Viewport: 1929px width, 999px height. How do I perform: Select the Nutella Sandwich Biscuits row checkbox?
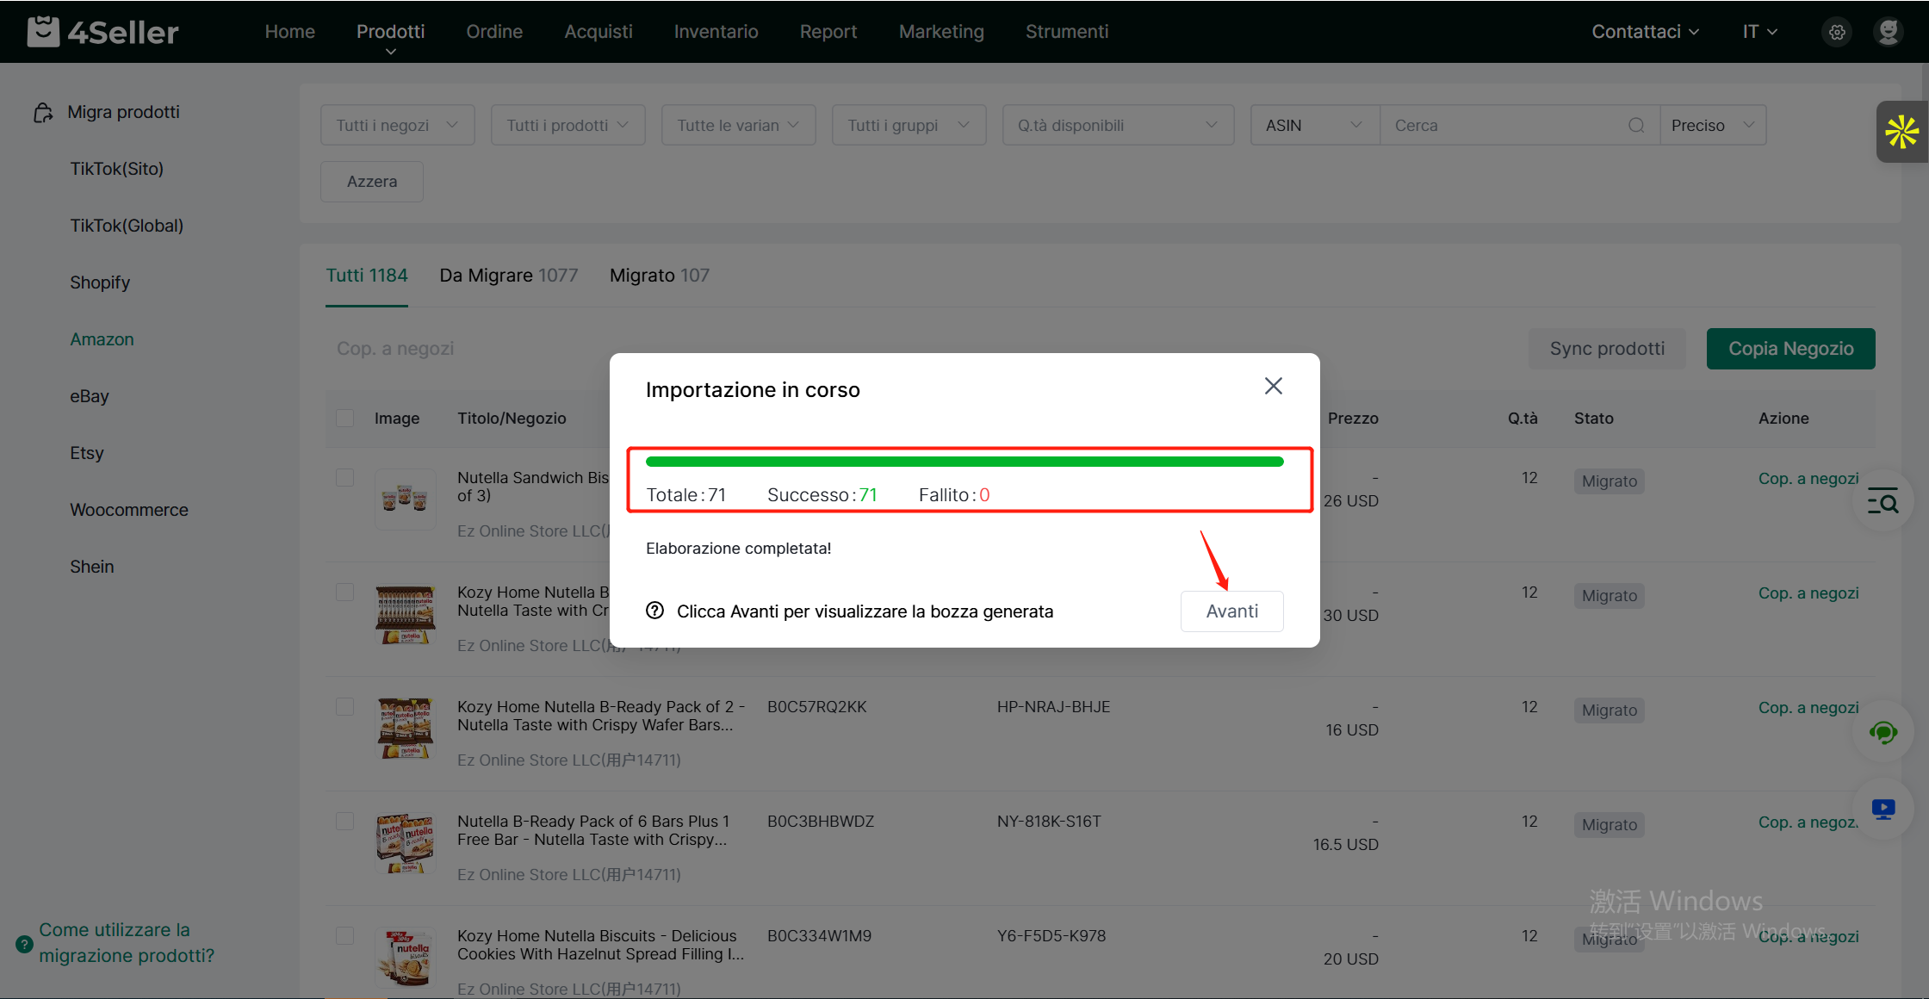(x=344, y=478)
